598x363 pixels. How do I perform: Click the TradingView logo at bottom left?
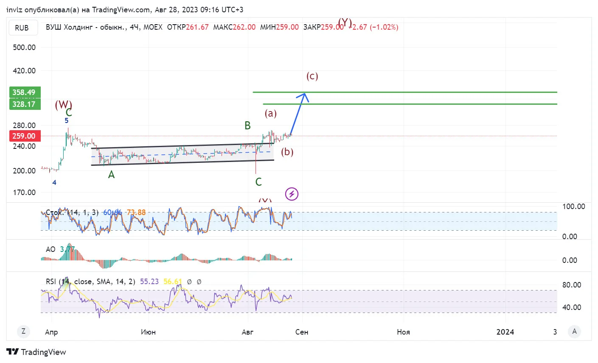pyautogui.click(x=36, y=352)
